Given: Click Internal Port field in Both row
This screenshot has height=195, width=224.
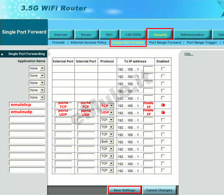Looking at the screenshot, I should (x=86, y=142).
